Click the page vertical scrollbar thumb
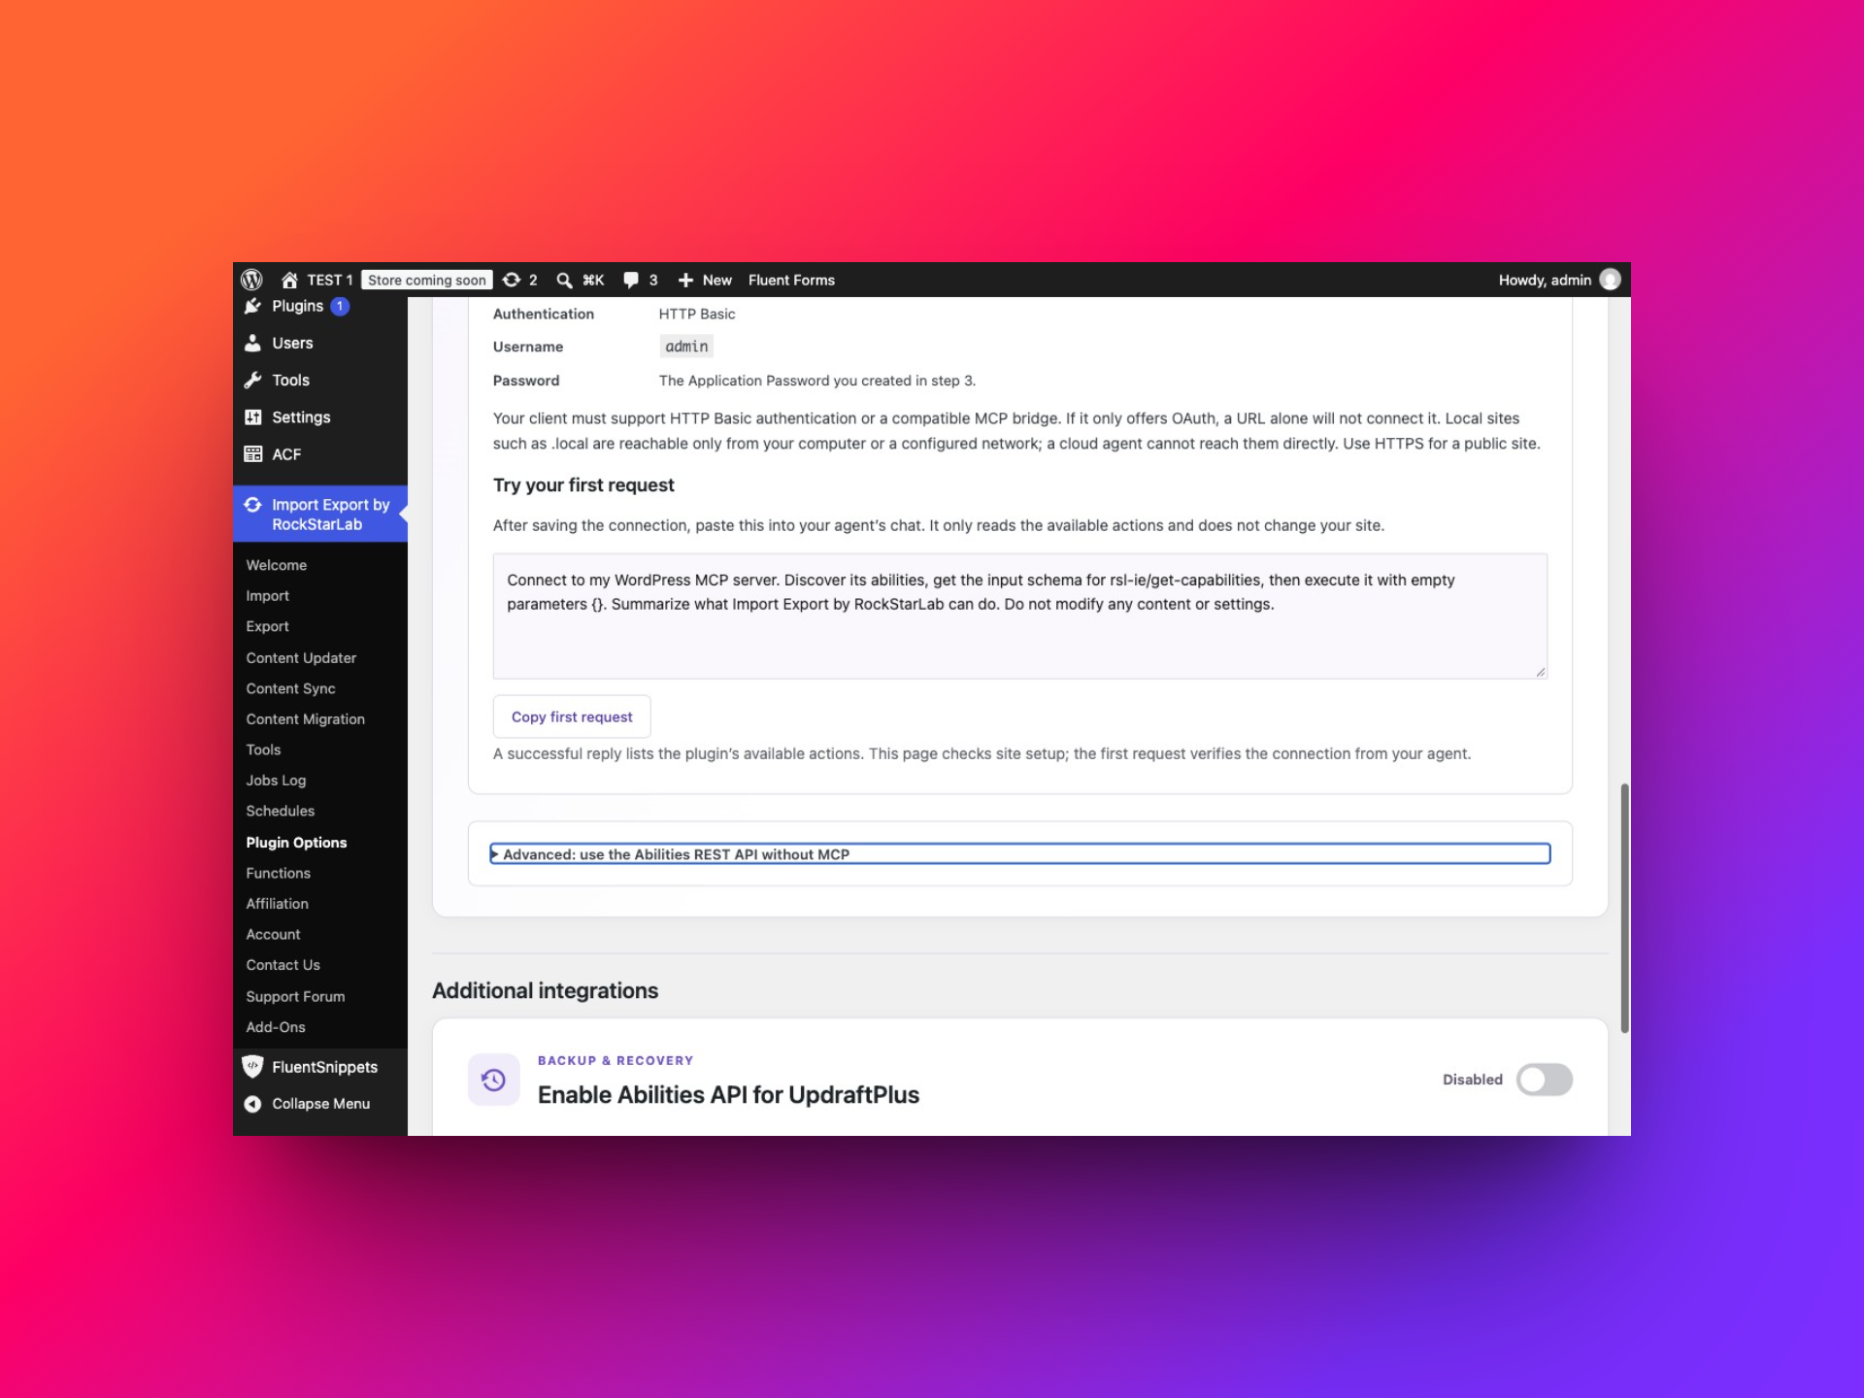 point(1624,908)
